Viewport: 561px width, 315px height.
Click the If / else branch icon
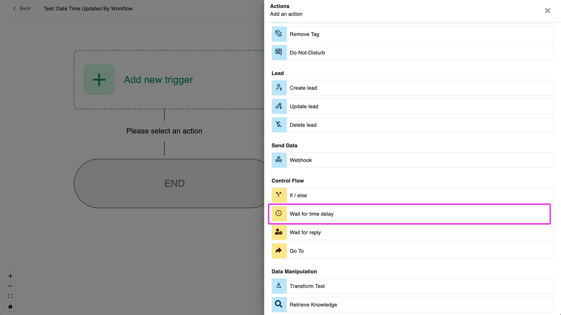coord(279,195)
